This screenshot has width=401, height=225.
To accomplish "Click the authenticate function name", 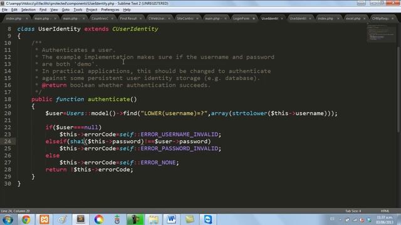I will tap(109, 99).
